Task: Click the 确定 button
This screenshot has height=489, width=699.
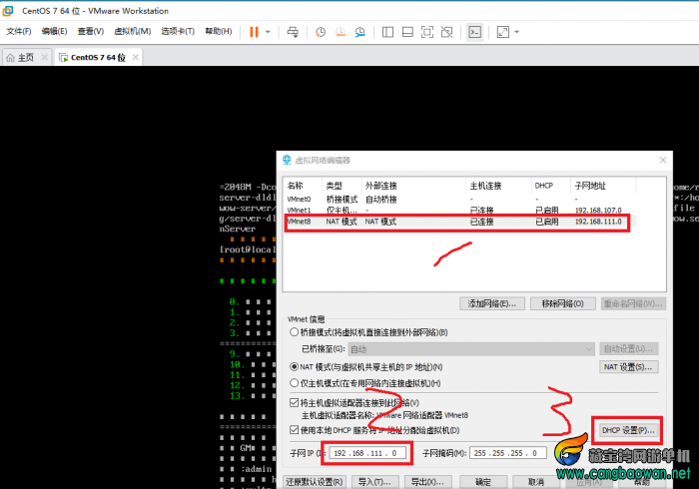Action: tap(482, 482)
